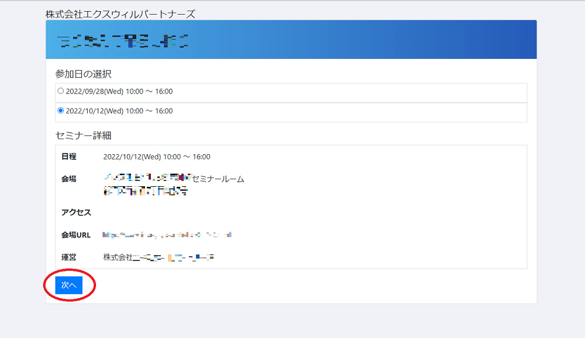Click the 運営 company value beginning 株式会社
585x338 pixels.
coord(158,257)
